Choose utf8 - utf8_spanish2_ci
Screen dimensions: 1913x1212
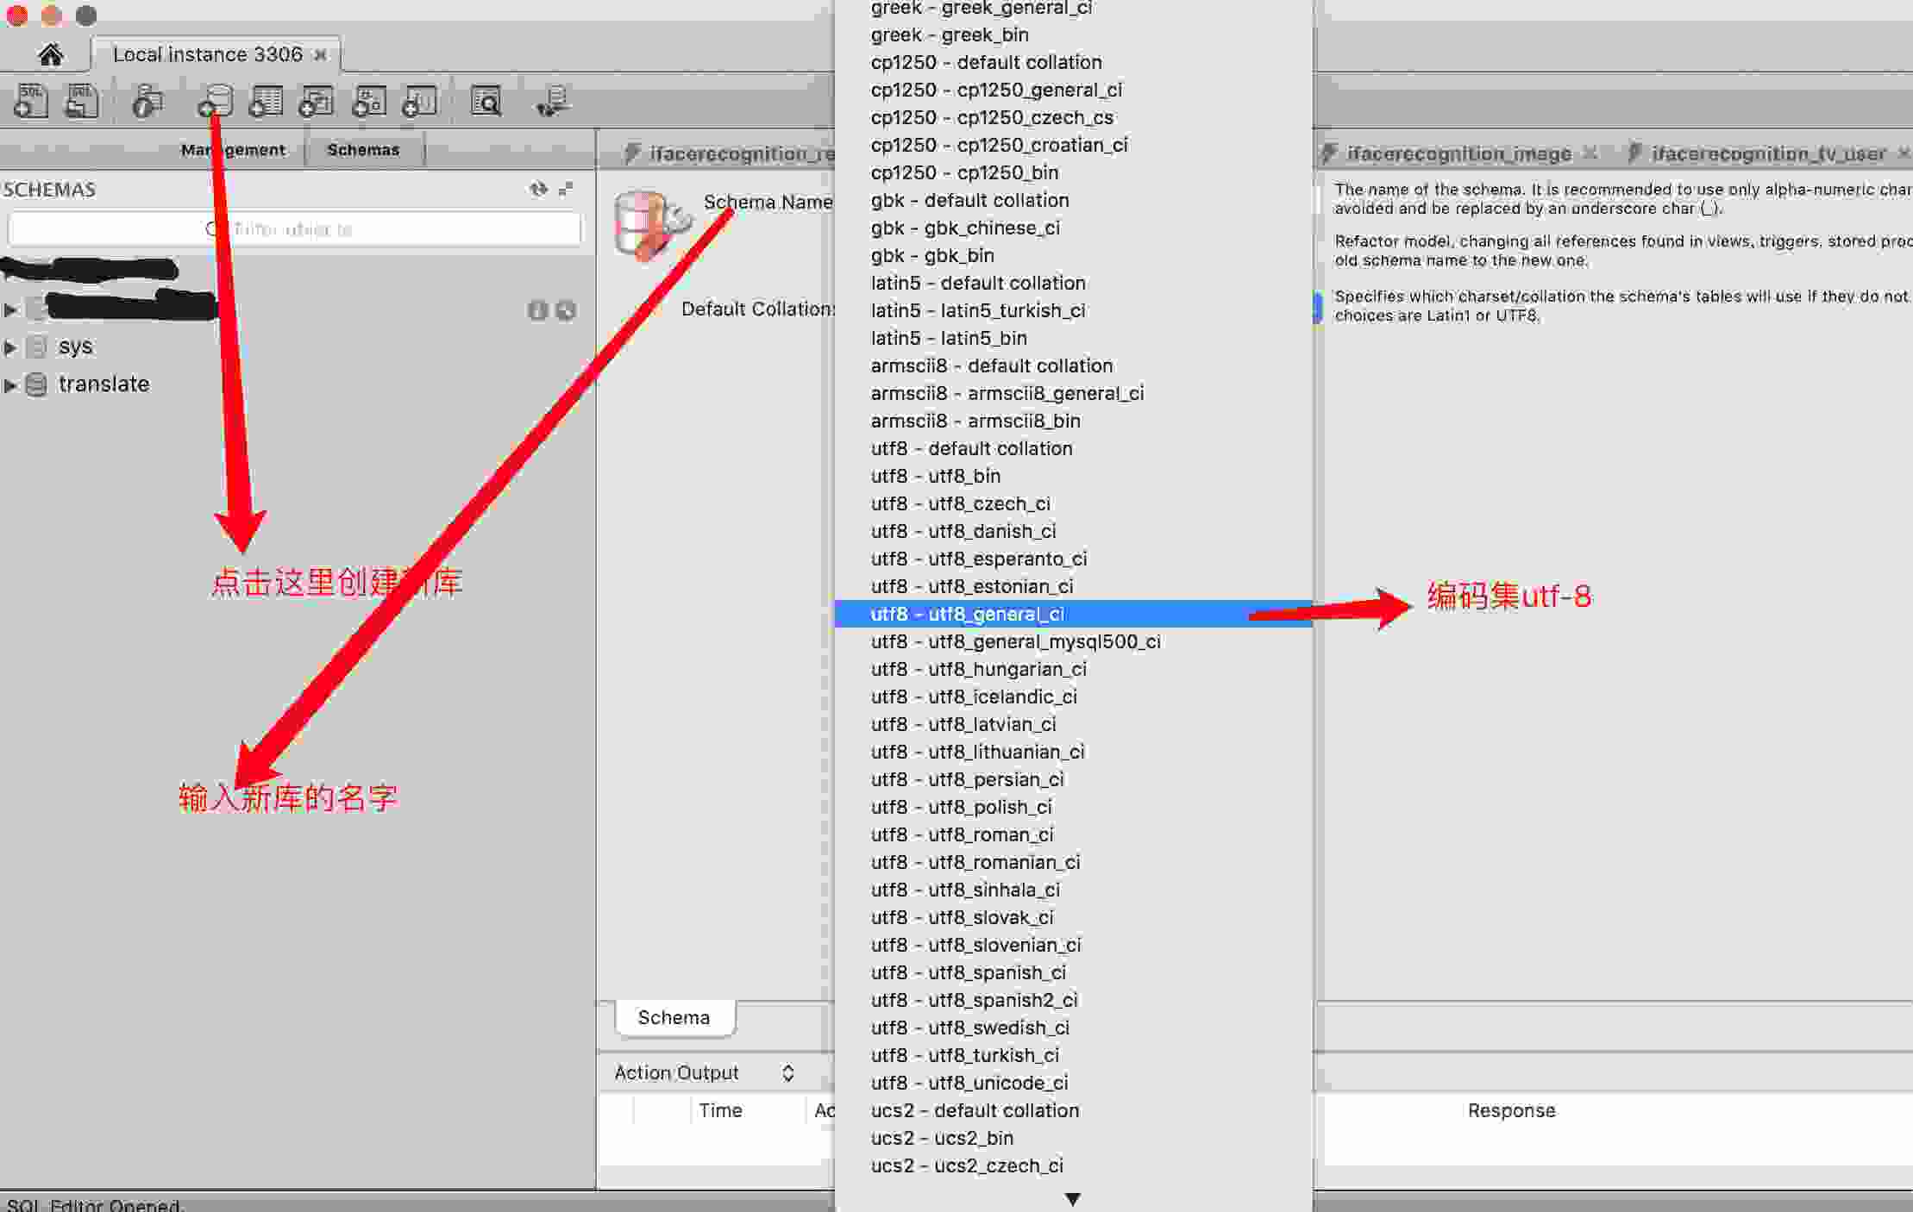(x=1074, y=1000)
